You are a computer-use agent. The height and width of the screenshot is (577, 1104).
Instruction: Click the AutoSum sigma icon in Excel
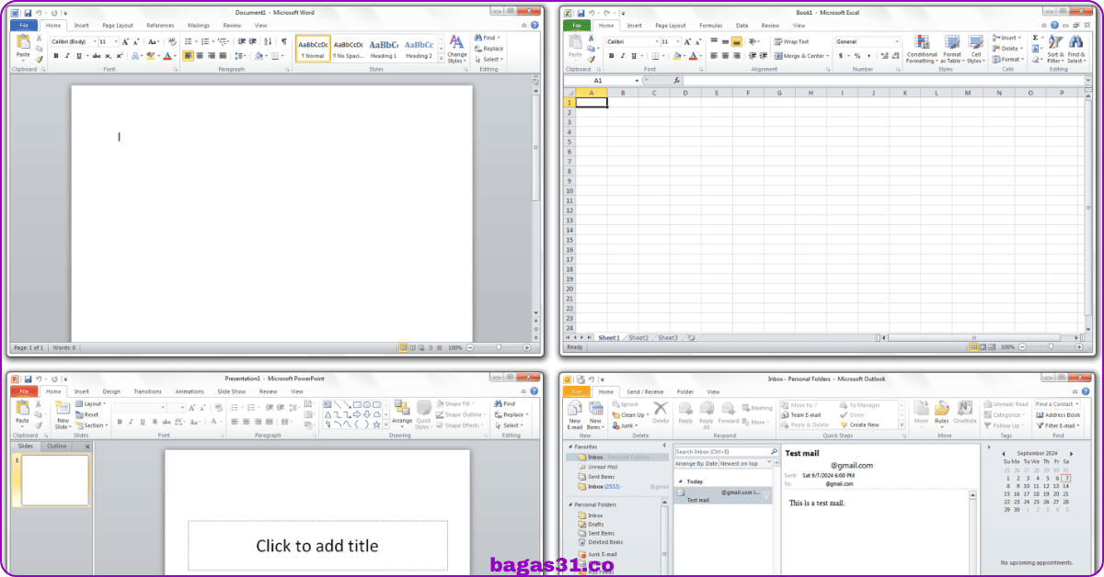(1036, 38)
